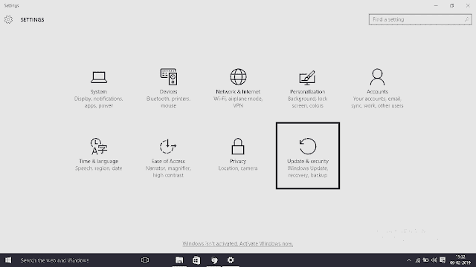The width and height of the screenshot is (476, 267).
Task: Open the Action Center notifications icon
Action: click(443, 260)
